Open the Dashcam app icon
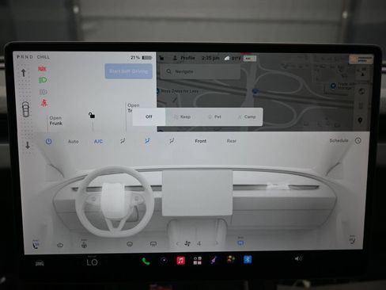This screenshot has width=386, height=290. (x=164, y=261)
